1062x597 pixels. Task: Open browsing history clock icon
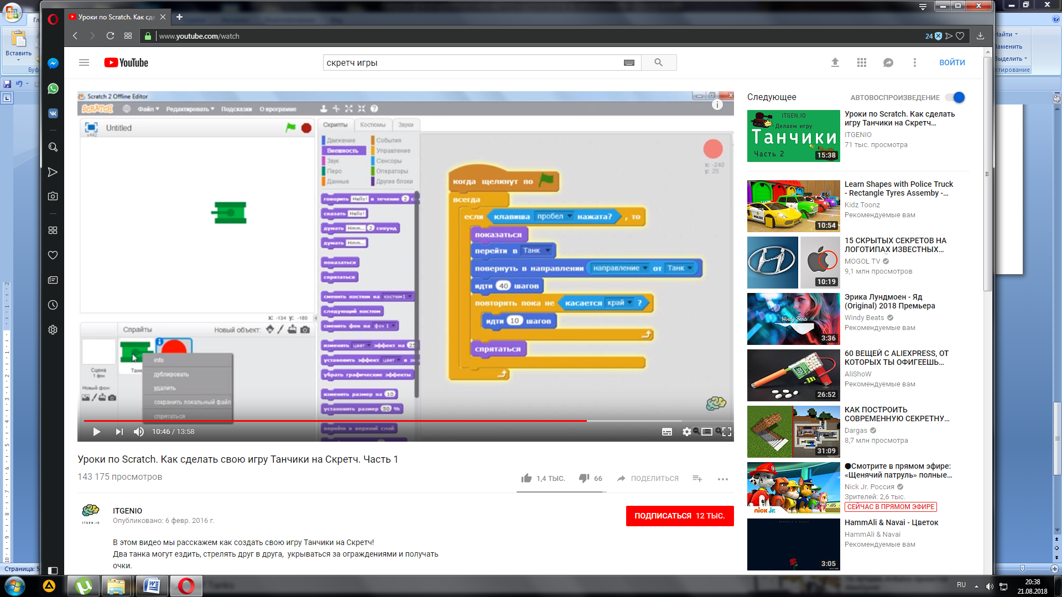tap(53, 305)
